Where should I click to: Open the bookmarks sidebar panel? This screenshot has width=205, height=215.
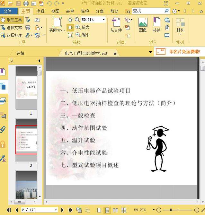point(3,72)
